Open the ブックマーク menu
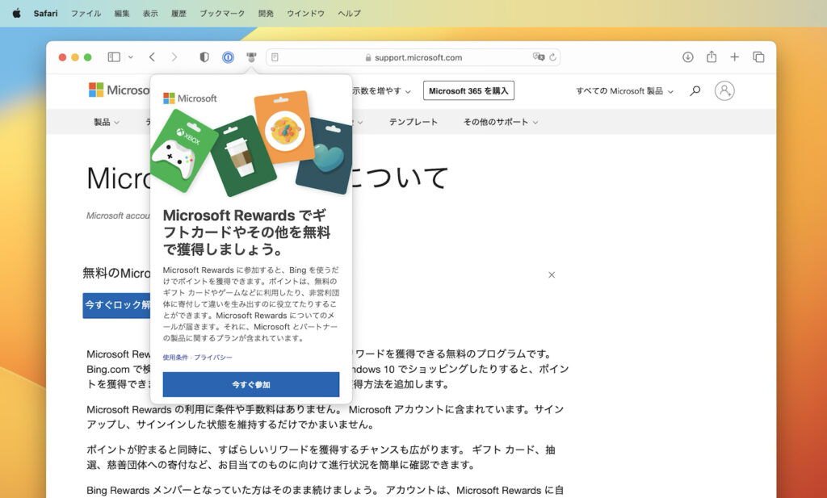This screenshot has height=498, width=827. point(222,13)
